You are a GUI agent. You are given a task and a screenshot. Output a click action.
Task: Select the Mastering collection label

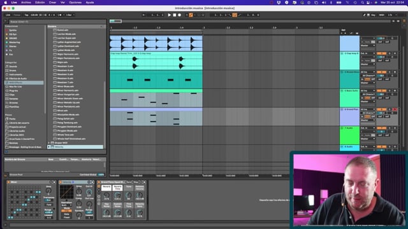click(x=14, y=43)
